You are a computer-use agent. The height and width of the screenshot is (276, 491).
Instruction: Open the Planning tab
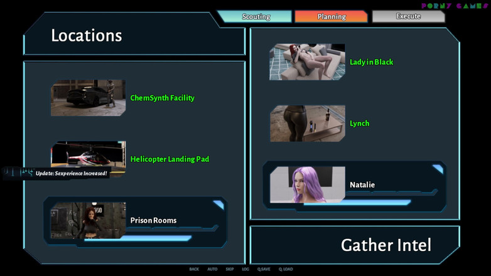(x=332, y=16)
